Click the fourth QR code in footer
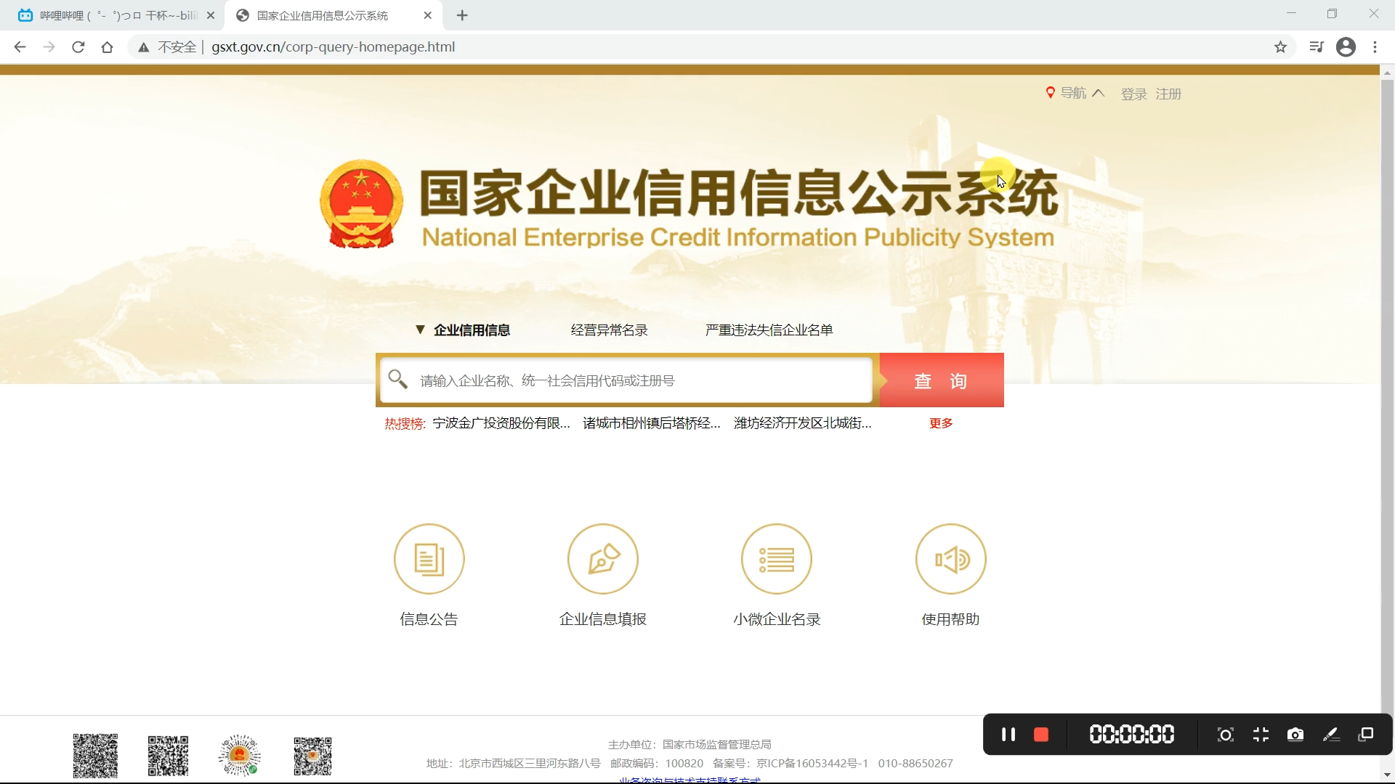 click(312, 756)
